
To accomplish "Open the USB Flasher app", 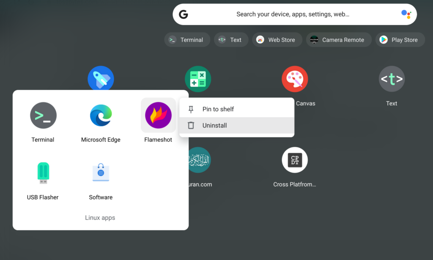I will coord(43,173).
